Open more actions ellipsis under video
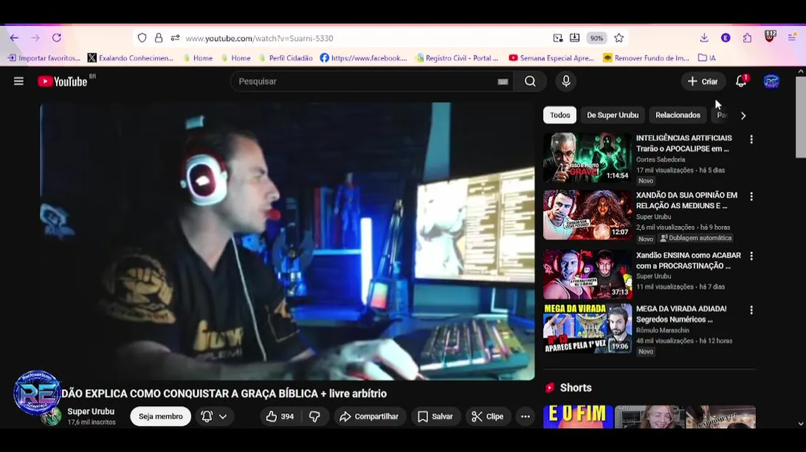806x452 pixels. pyautogui.click(x=525, y=416)
